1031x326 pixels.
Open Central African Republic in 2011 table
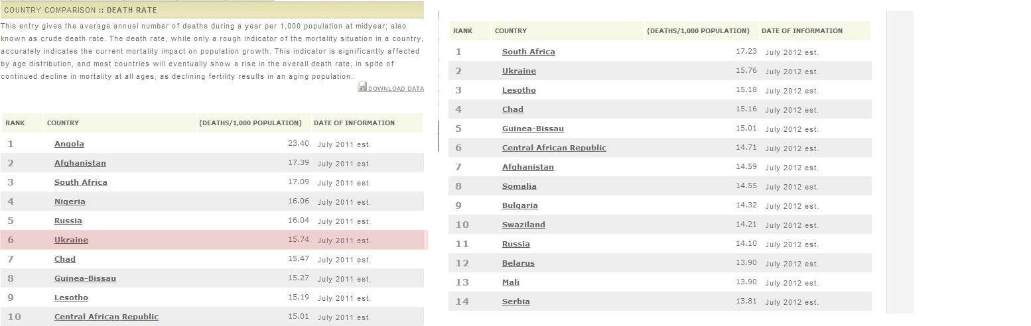point(106,317)
